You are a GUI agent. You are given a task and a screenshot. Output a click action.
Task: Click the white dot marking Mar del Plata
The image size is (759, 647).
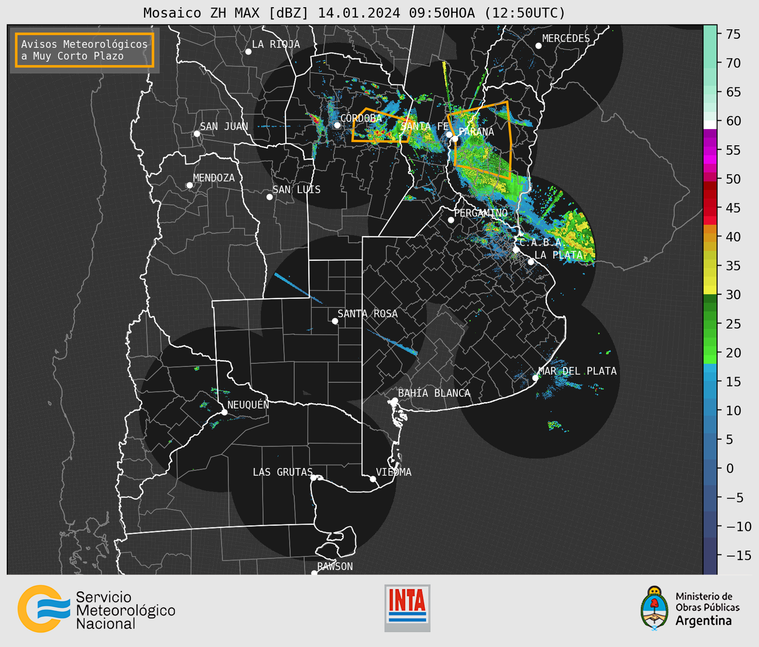point(535,378)
